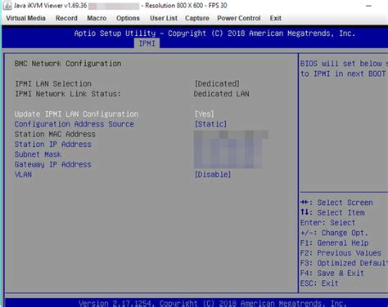
Task: Click the Java iKVM Viewer title icon
Action: (x=7, y=6)
